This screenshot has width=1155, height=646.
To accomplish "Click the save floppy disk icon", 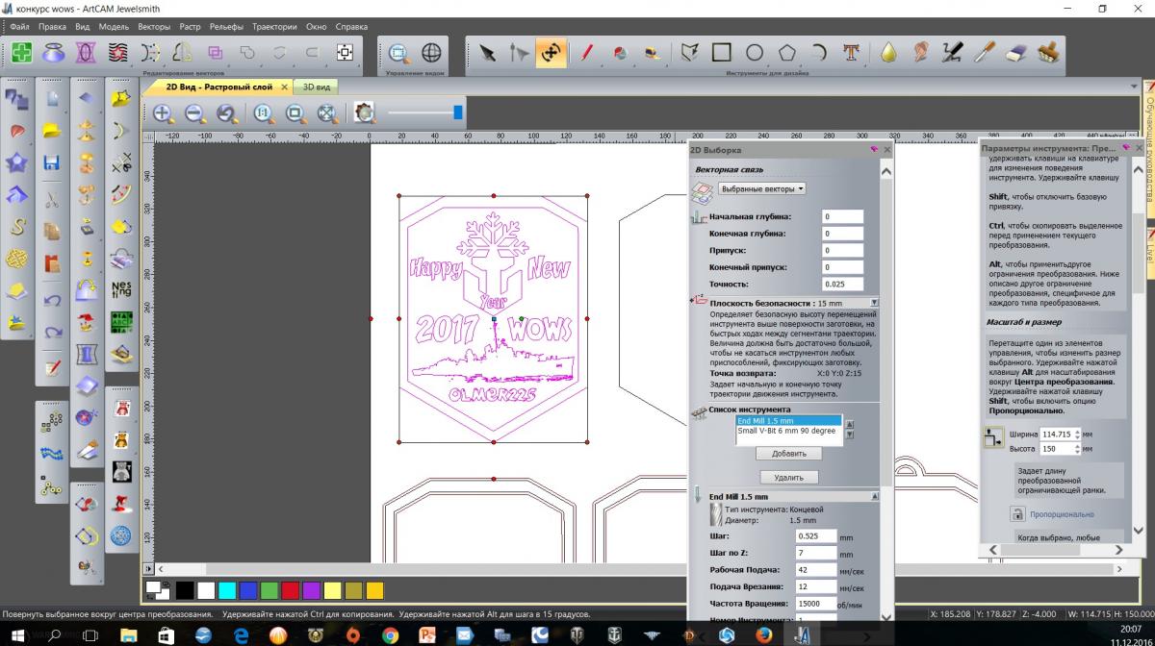I will [52, 163].
